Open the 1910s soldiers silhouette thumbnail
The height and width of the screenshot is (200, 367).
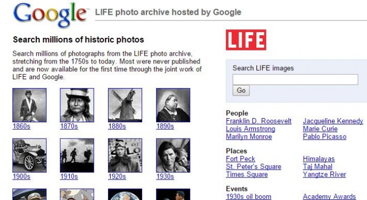77,155
